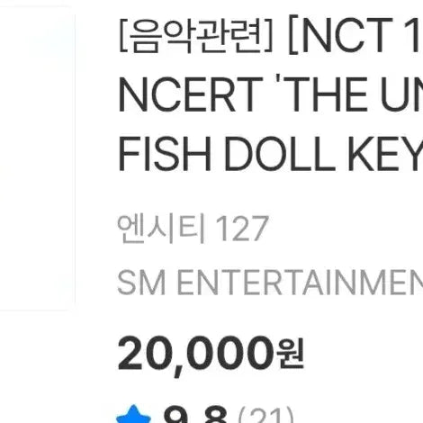Click the 원 currency character
This screenshot has width=423, height=423.
pos(292,353)
